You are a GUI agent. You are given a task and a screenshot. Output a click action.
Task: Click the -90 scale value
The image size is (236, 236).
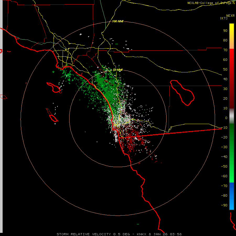coord(224,205)
